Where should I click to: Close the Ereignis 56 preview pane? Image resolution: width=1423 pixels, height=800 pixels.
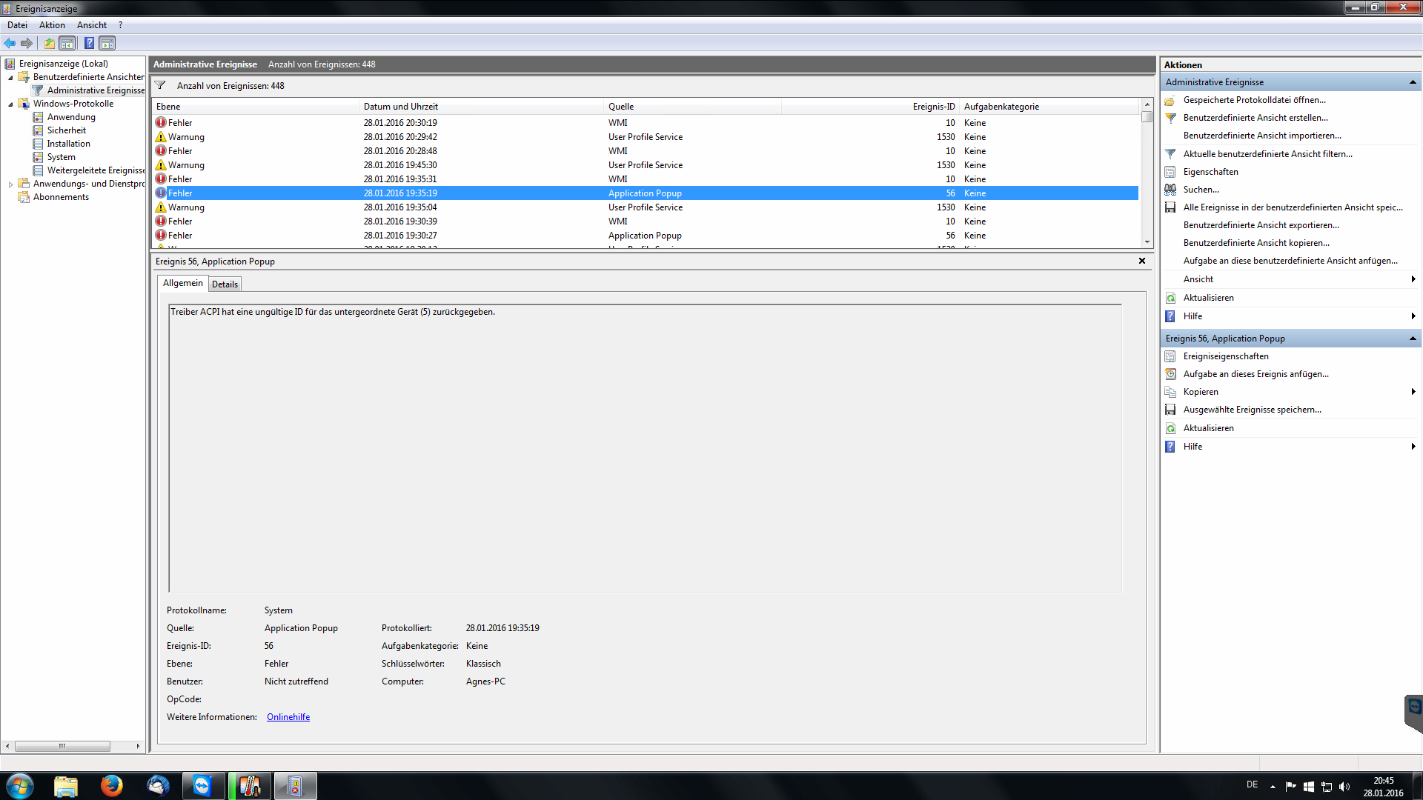point(1141,261)
